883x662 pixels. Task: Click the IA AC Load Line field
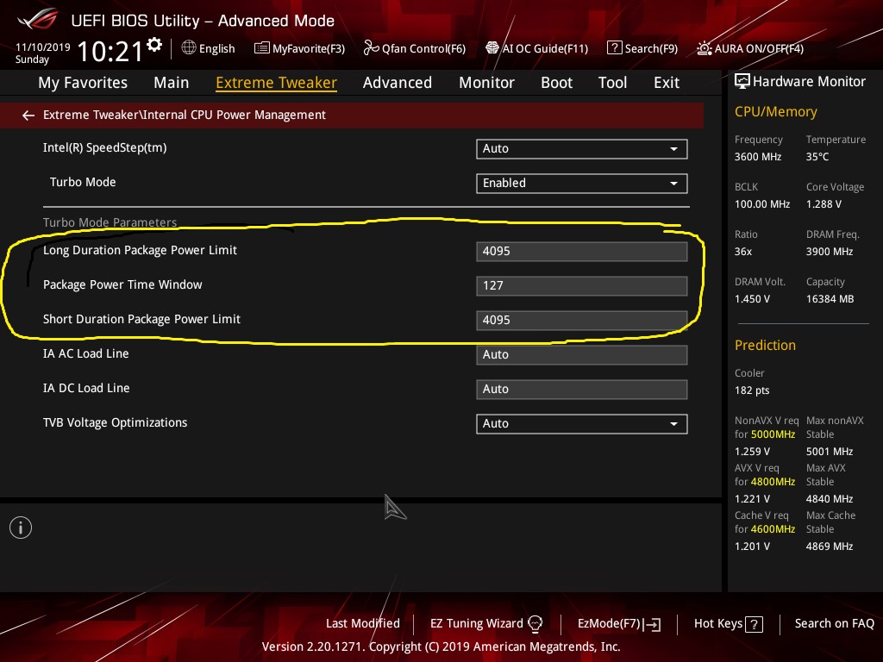[x=582, y=354]
